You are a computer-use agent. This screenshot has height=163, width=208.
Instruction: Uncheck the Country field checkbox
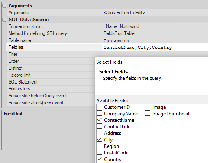[100, 159]
